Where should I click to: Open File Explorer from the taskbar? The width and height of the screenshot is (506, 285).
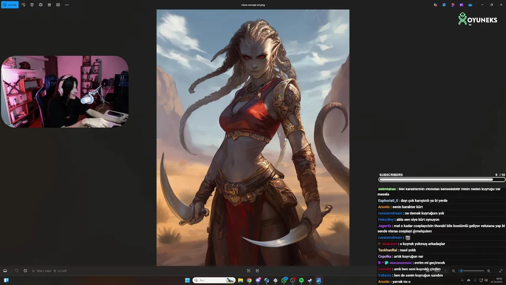[x=240, y=280]
